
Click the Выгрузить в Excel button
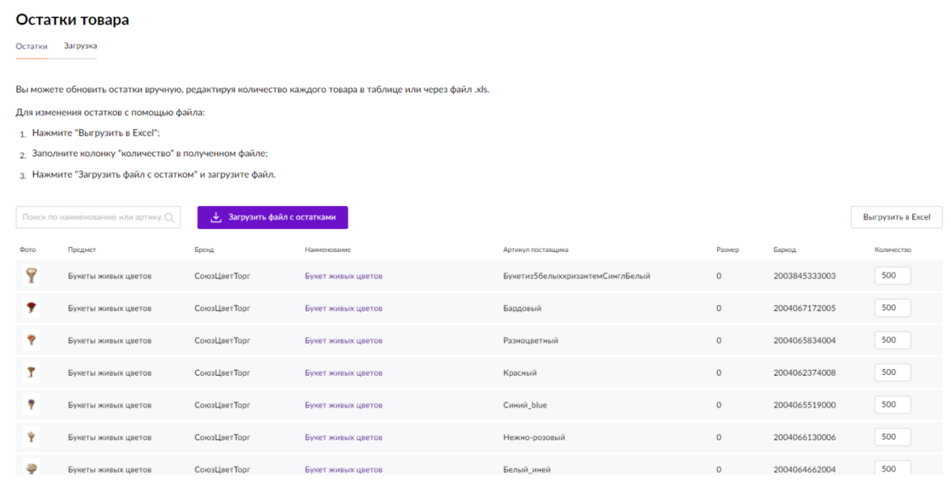pyautogui.click(x=896, y=217)
